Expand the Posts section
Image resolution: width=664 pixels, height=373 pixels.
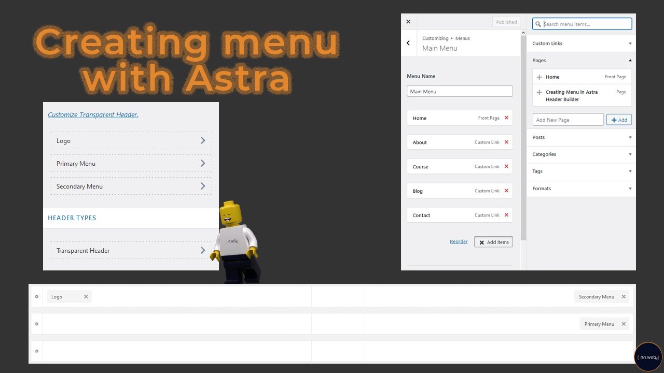pyautogui.click(x=581, y=137)
